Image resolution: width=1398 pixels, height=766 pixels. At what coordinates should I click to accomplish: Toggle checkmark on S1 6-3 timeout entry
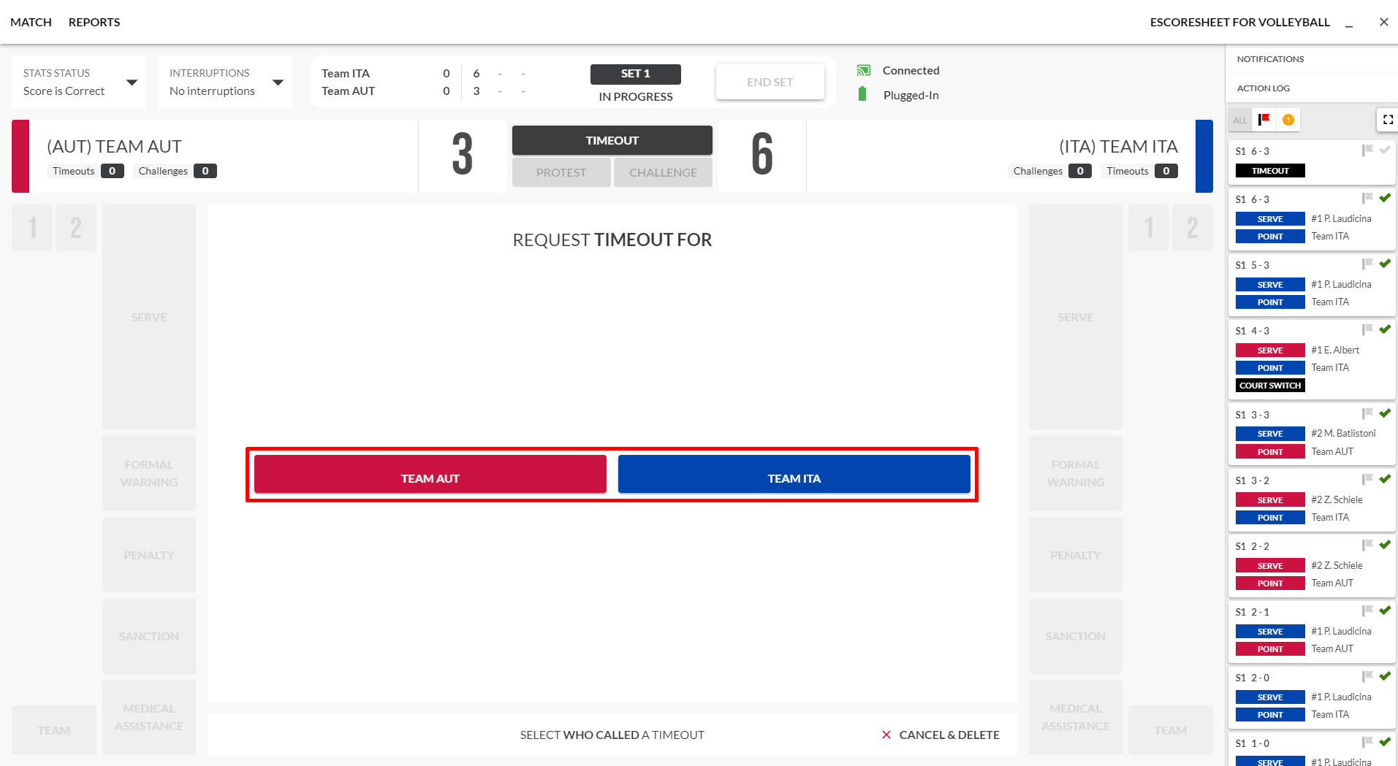1385,150
